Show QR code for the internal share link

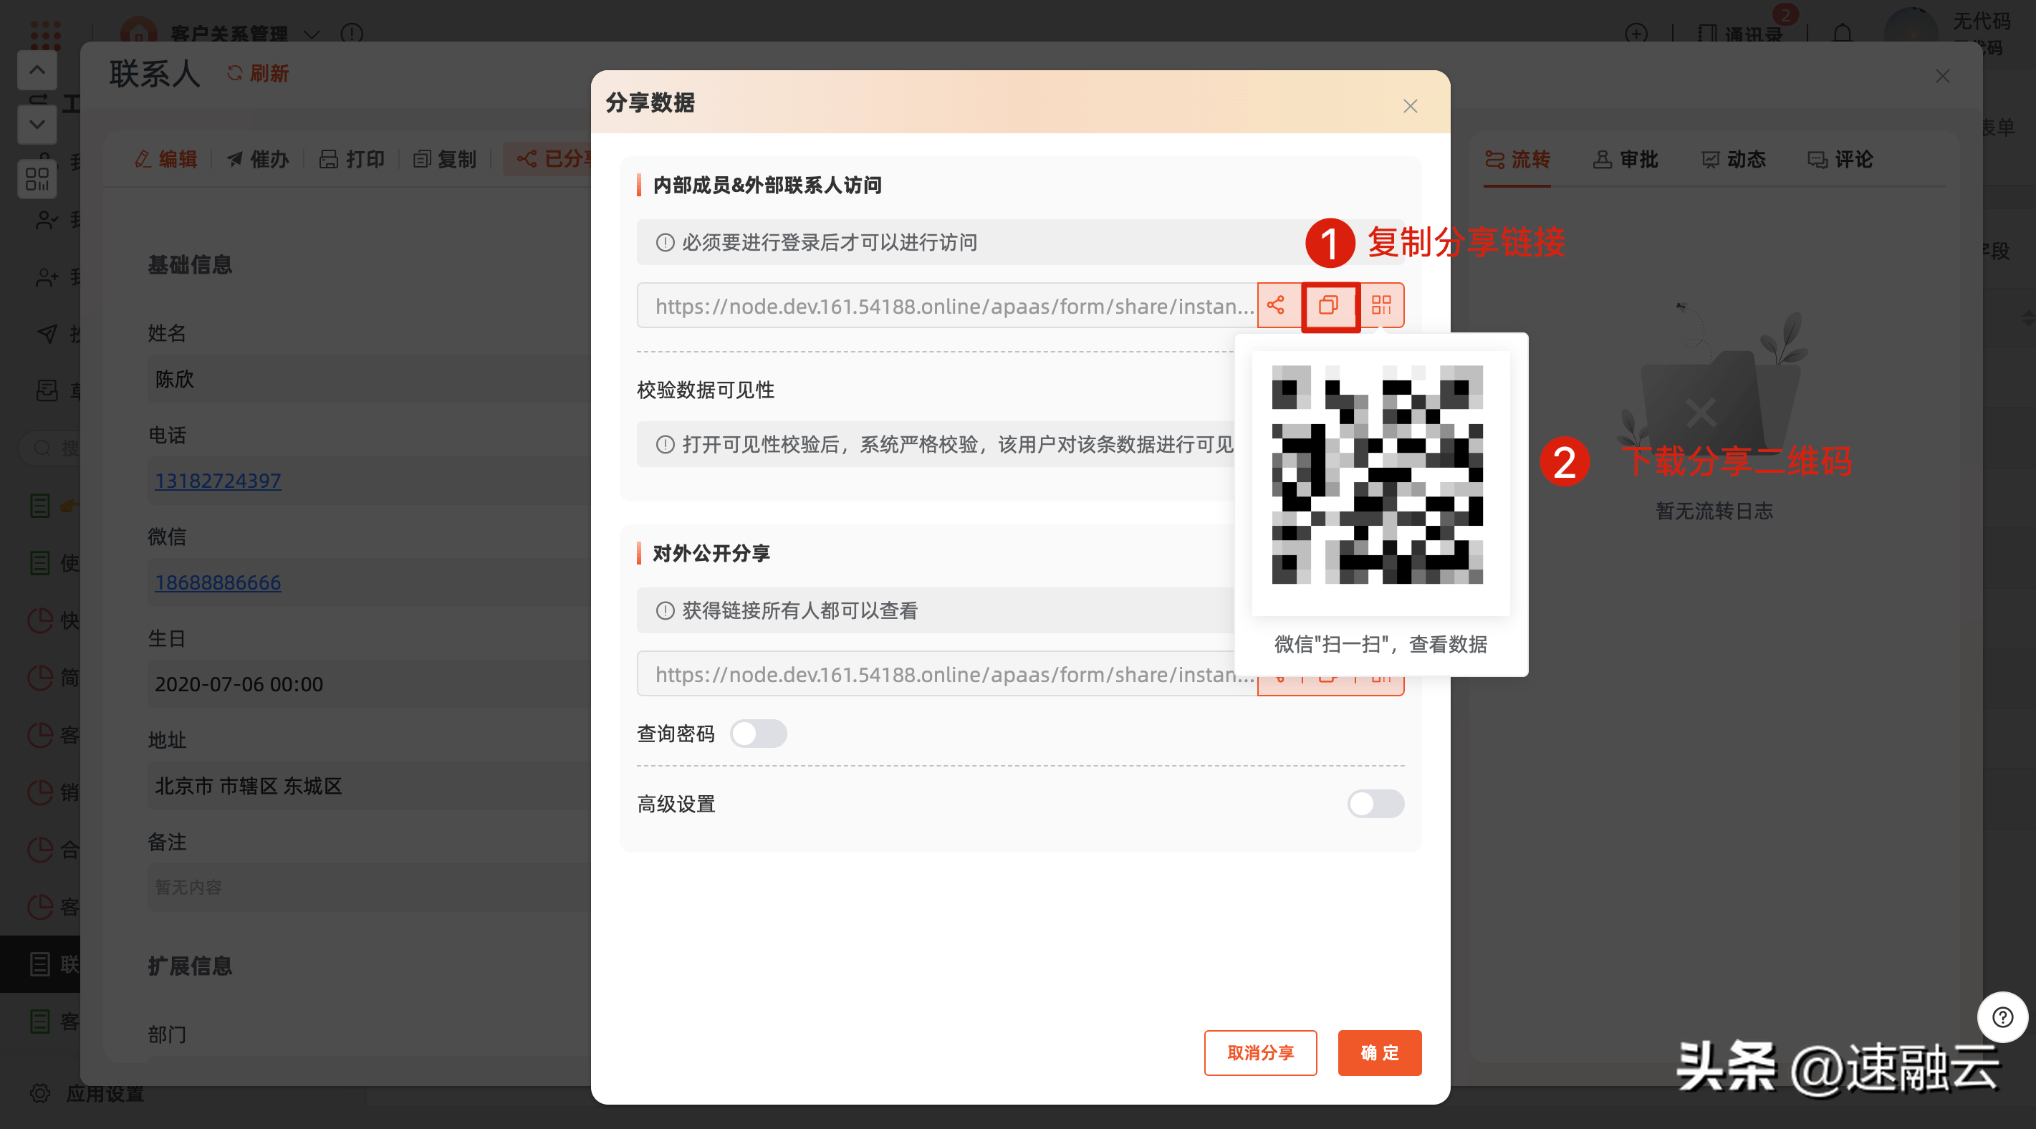click(x=1380, y=305)
